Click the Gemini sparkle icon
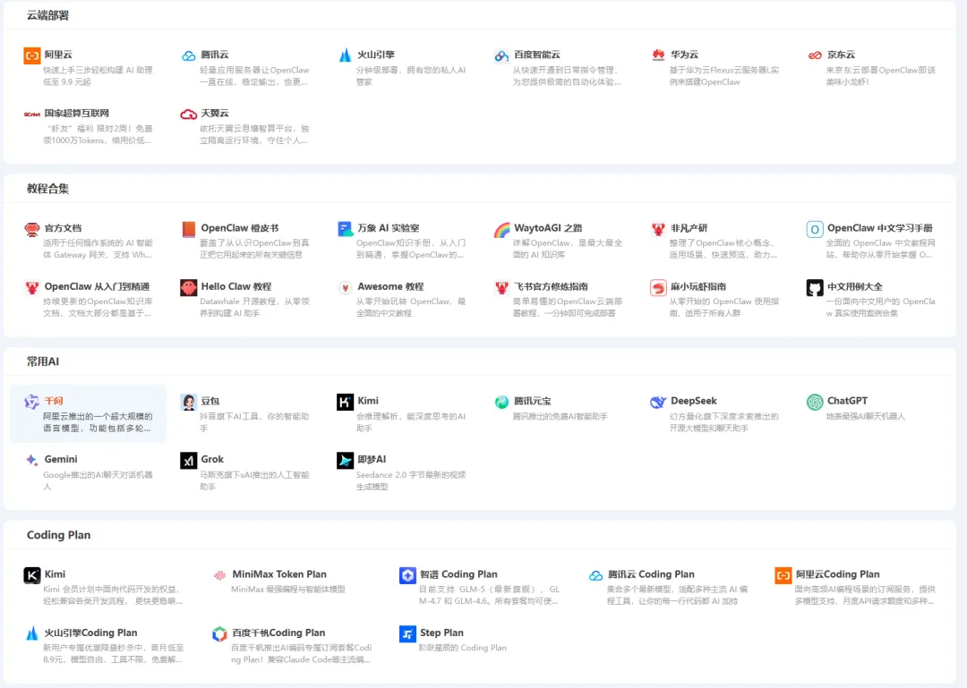Screen dimensions: 967x688 pyautogui.click(x=32, y=460)
